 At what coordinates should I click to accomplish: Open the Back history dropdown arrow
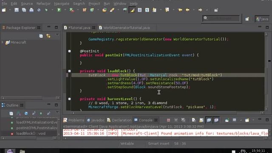pos(194,10)
